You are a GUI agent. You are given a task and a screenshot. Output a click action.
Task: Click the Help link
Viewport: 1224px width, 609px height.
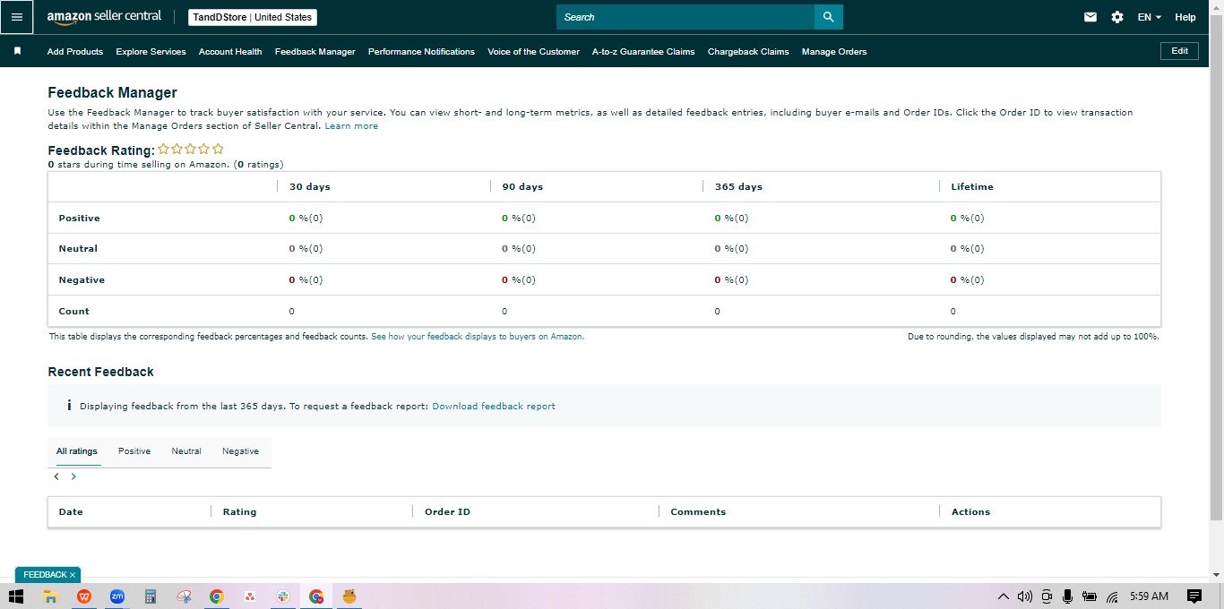tap(1185, 17)
